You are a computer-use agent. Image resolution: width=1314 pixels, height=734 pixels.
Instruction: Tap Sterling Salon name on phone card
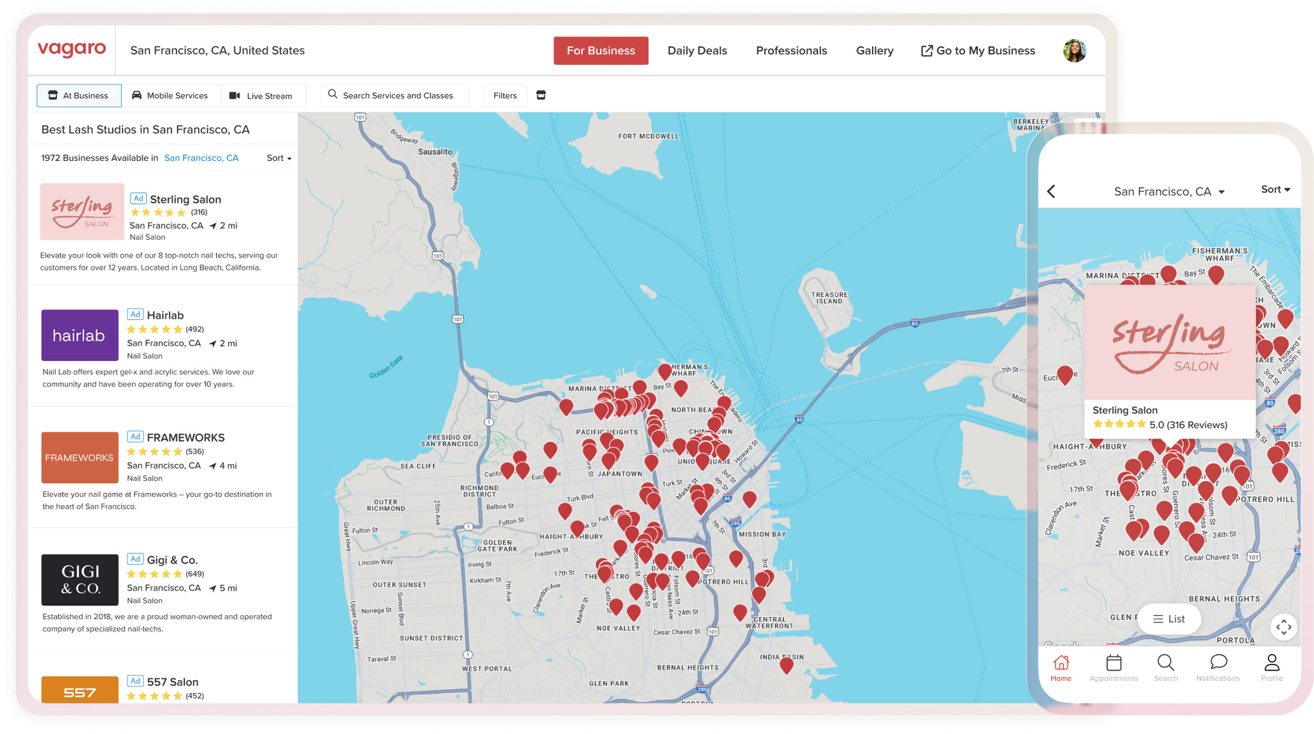[x=1125, y=410]
